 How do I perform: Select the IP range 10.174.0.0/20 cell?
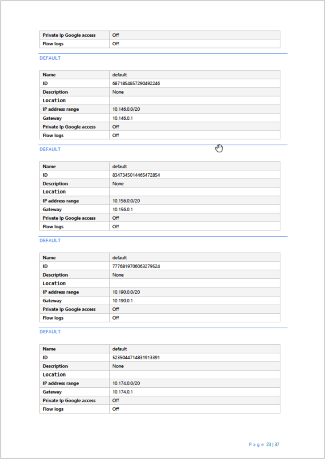(195, 383)
